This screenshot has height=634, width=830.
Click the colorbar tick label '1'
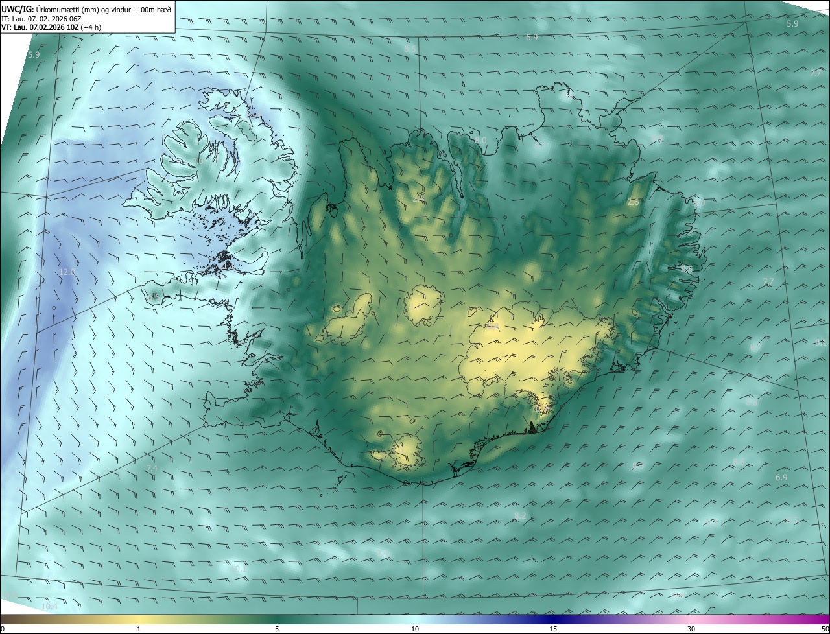click(x=139, y=629)
